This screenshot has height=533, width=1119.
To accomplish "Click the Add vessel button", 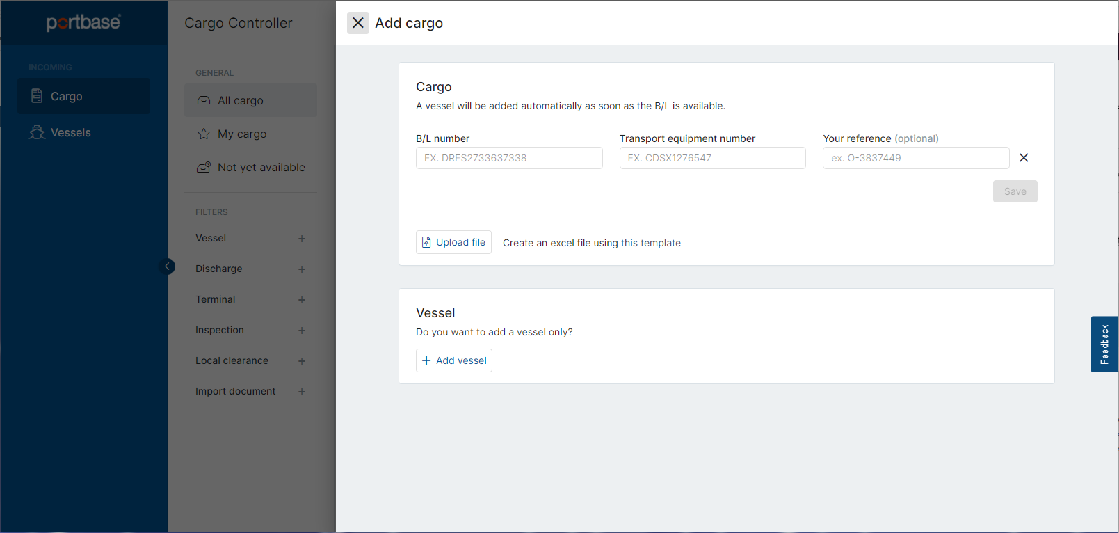I will tap(454, 360).
